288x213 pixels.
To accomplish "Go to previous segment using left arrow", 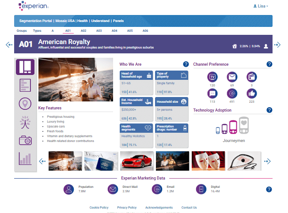I will (8, 45).
